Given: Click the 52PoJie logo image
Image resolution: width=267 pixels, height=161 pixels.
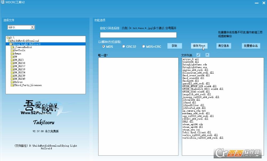Looking at the screenshot, I should click(42, 107).
